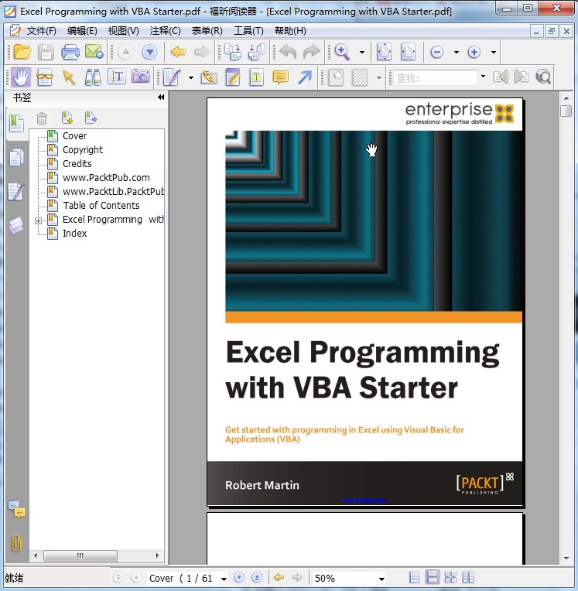Viewport: 578px width, 591px height.
Task: Select the Hand tool
Action: [21, 77]
